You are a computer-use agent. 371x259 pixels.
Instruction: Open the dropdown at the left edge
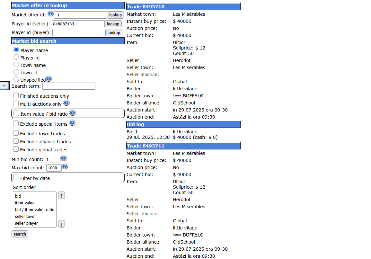tap(4, 85)
